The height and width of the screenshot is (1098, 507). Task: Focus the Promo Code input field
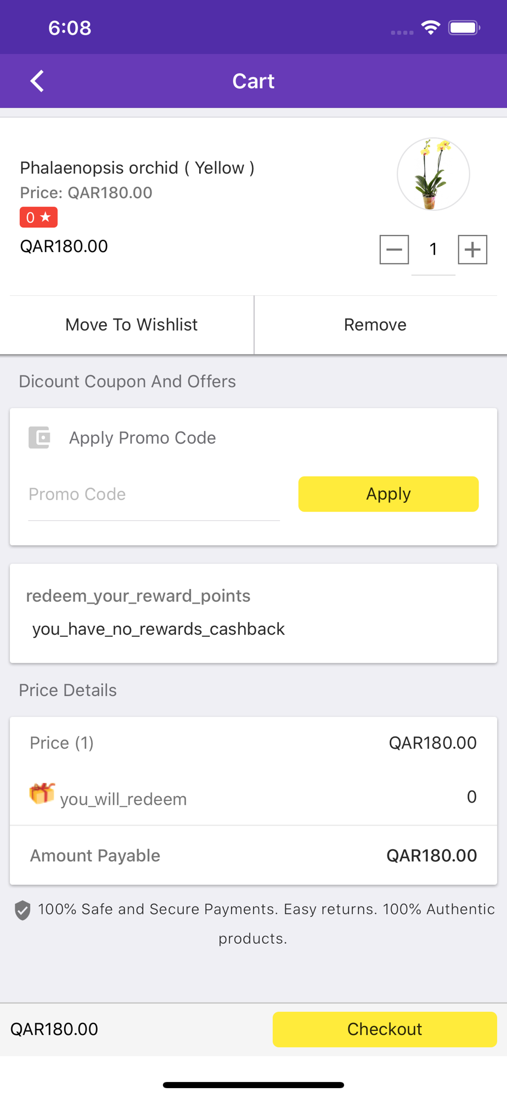(x=154, y=495)
